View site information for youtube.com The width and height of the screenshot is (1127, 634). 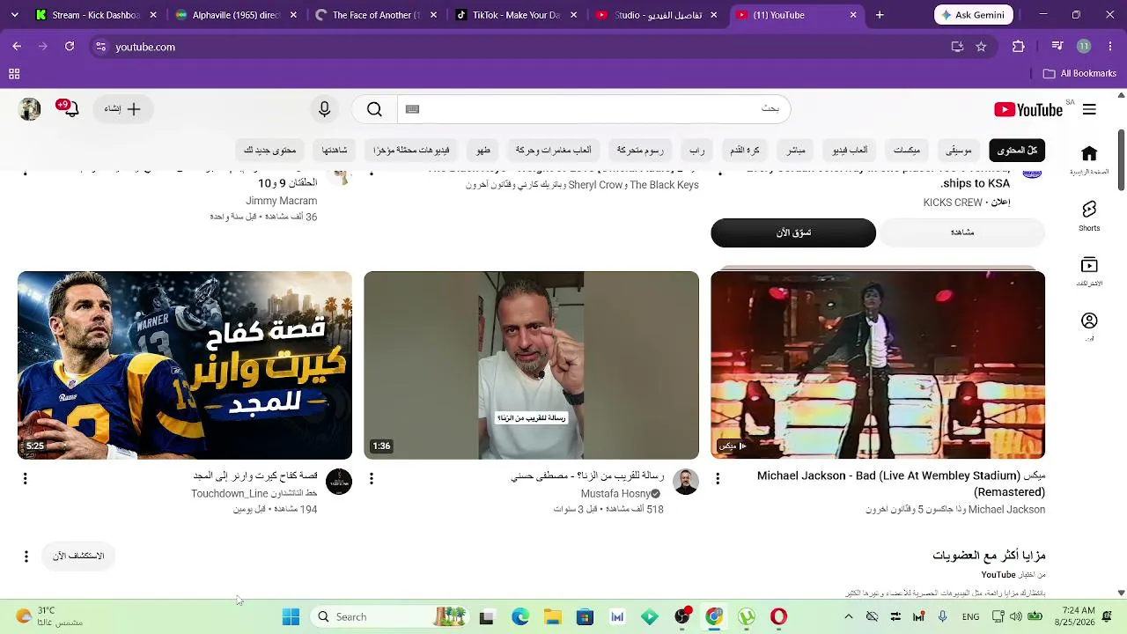click(x=100, y=47)
